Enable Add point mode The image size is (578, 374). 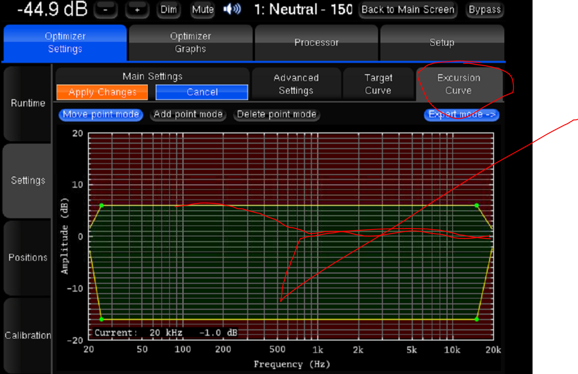click(x=188, y=114)
